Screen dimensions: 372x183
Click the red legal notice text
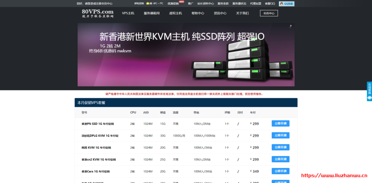184,94
